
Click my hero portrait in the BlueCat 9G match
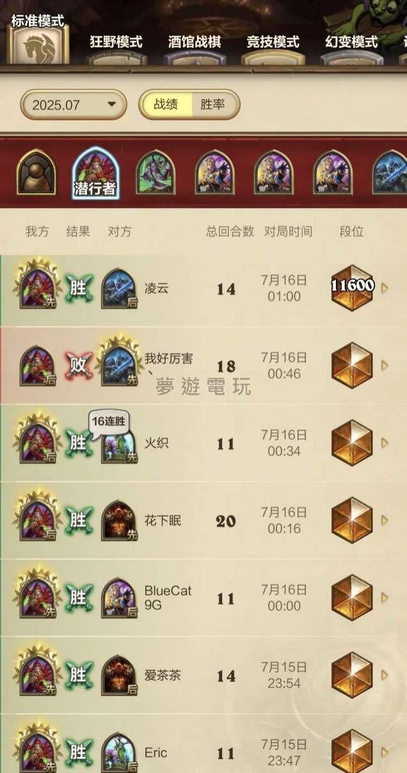pos(38,598)
